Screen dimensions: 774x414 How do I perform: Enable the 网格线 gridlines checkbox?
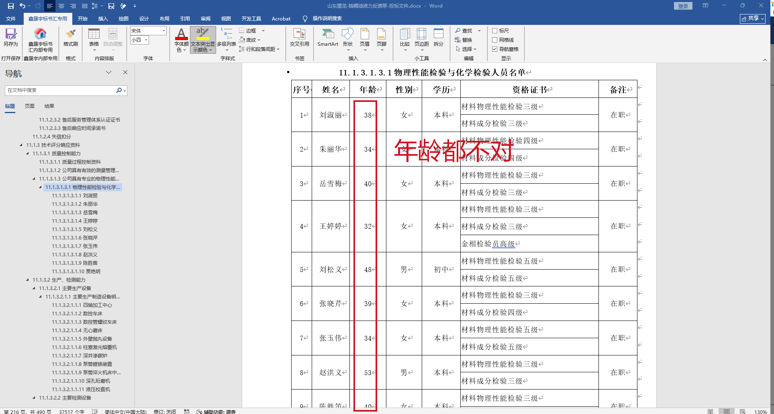coord(495,40)
